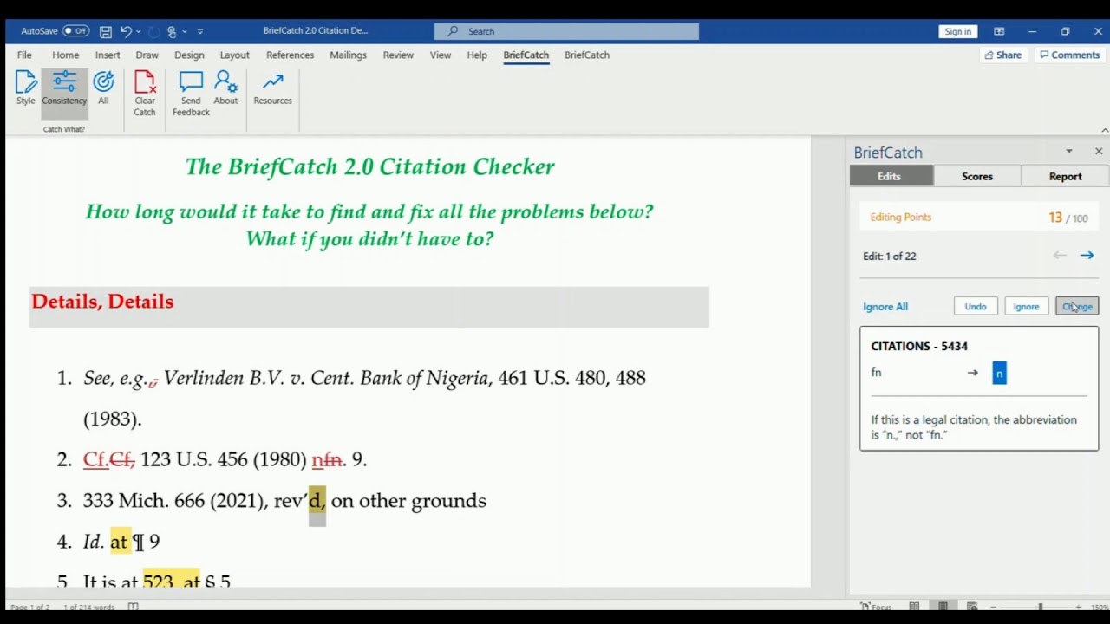Click 'Details, Details' heading
1110x624 pixels.
pyautogui.click(x=102, y=302)
